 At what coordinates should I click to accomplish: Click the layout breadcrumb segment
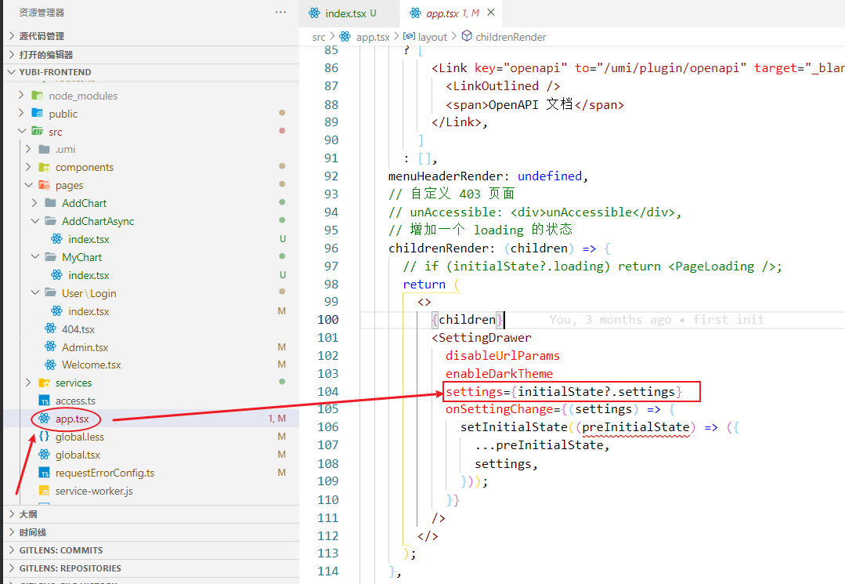click(432, 37)
